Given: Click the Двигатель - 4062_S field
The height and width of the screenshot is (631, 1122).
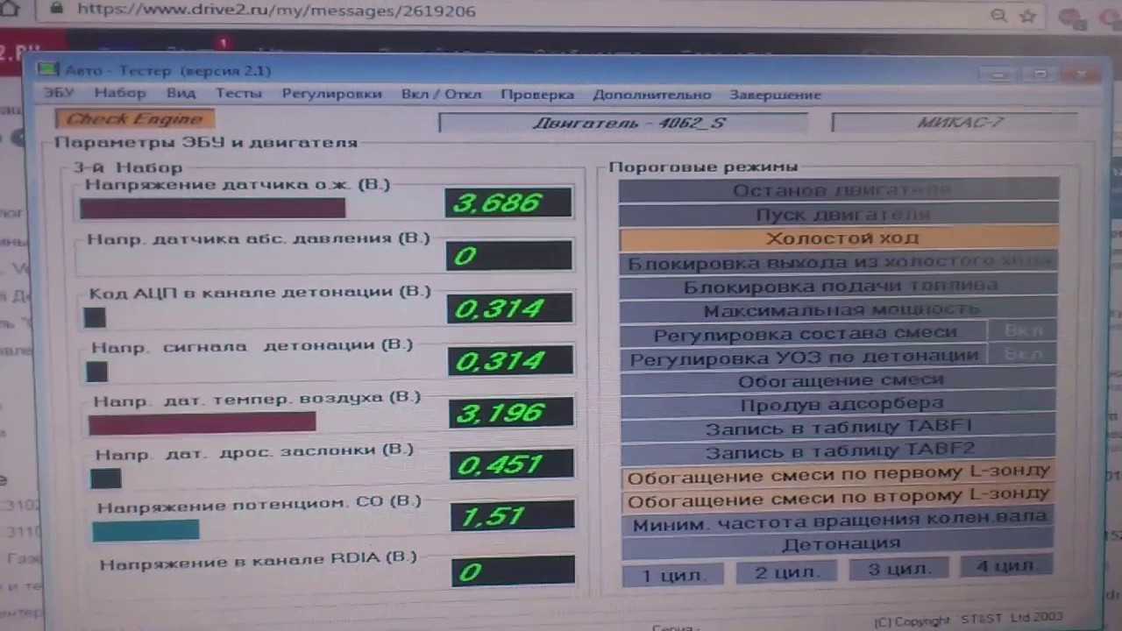Looking at the screenshot, I should click(x=623, y=123).
